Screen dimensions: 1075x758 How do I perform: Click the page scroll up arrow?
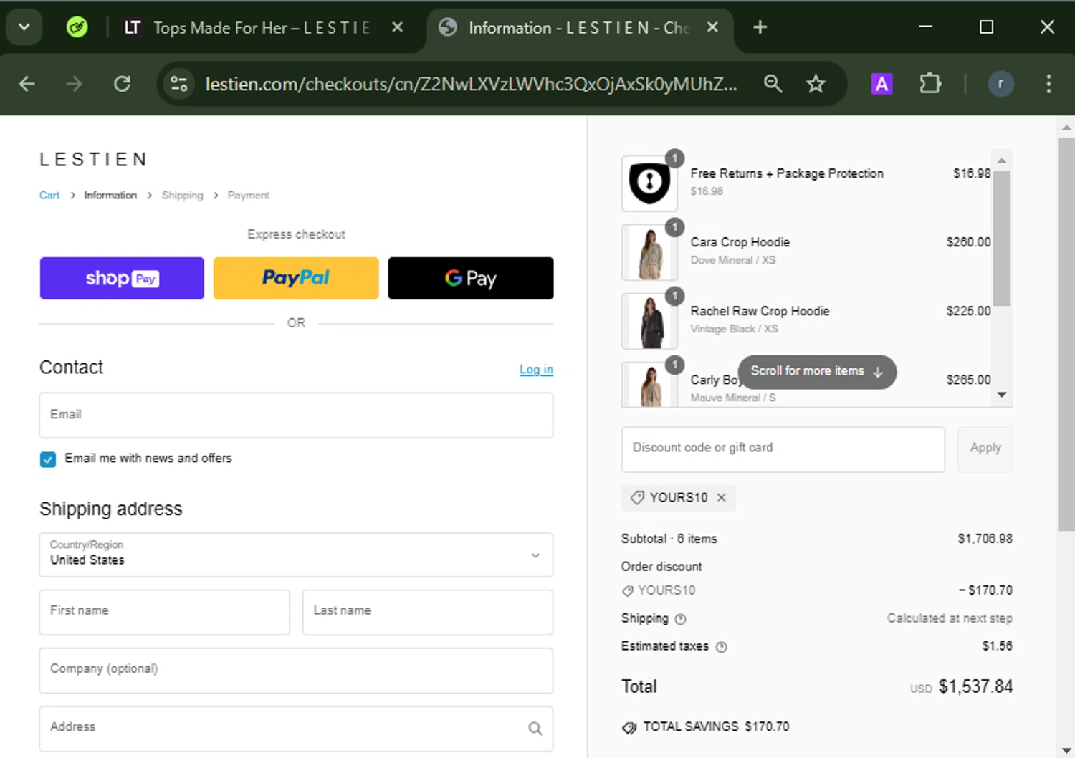1066,128
